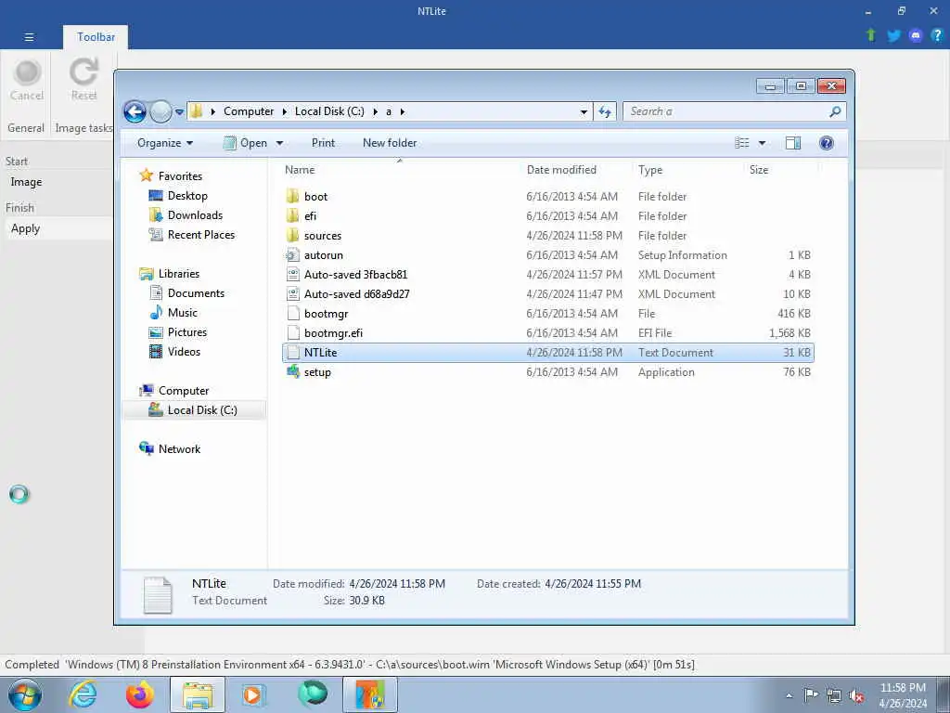Show hidden system tray icons

pyautogui.click(x=789, y=696)
